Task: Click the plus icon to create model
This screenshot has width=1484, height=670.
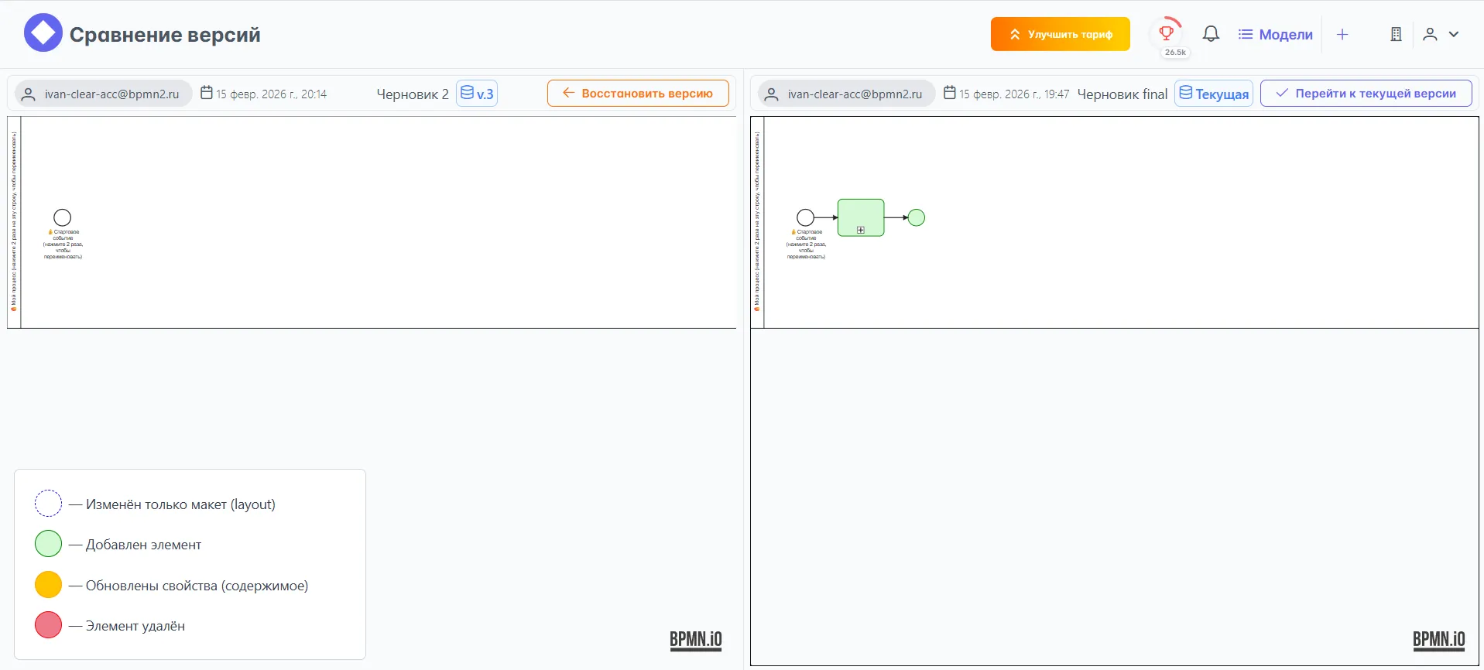Action: point(1342,34)
